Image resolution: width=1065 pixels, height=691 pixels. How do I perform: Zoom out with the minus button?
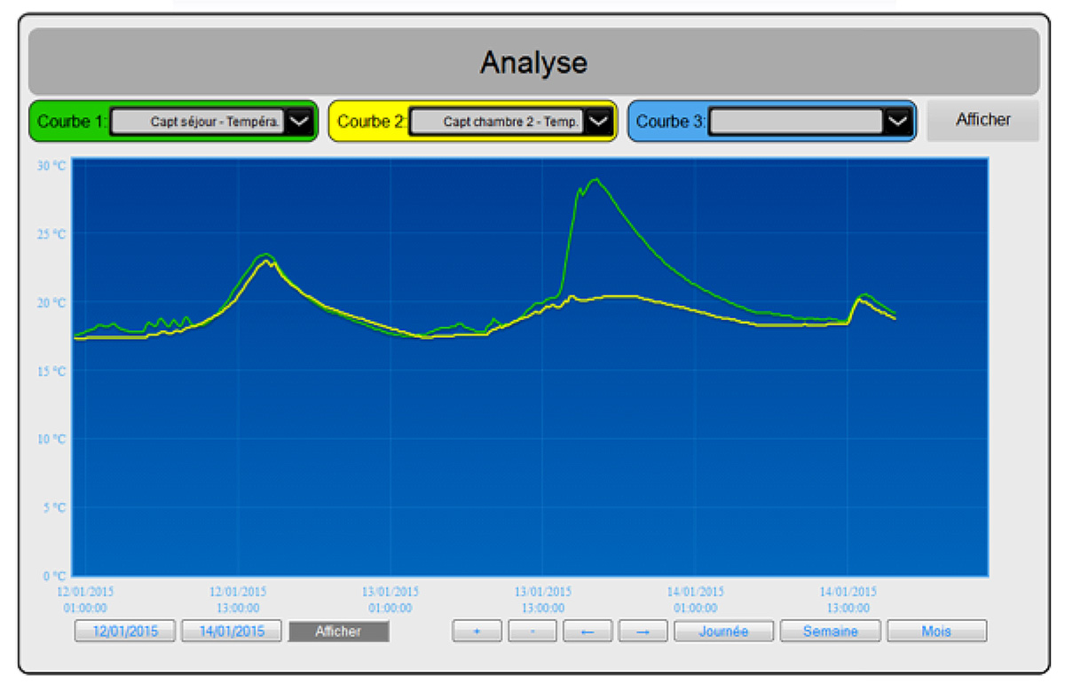coord(532,631)
